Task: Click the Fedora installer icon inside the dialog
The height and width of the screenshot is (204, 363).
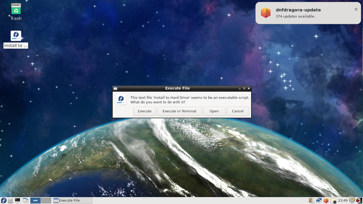Action: (x=121, y=100)
